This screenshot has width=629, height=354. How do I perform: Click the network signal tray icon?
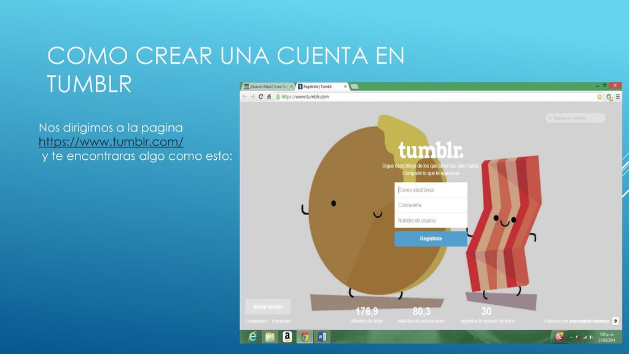coord(585,337)
